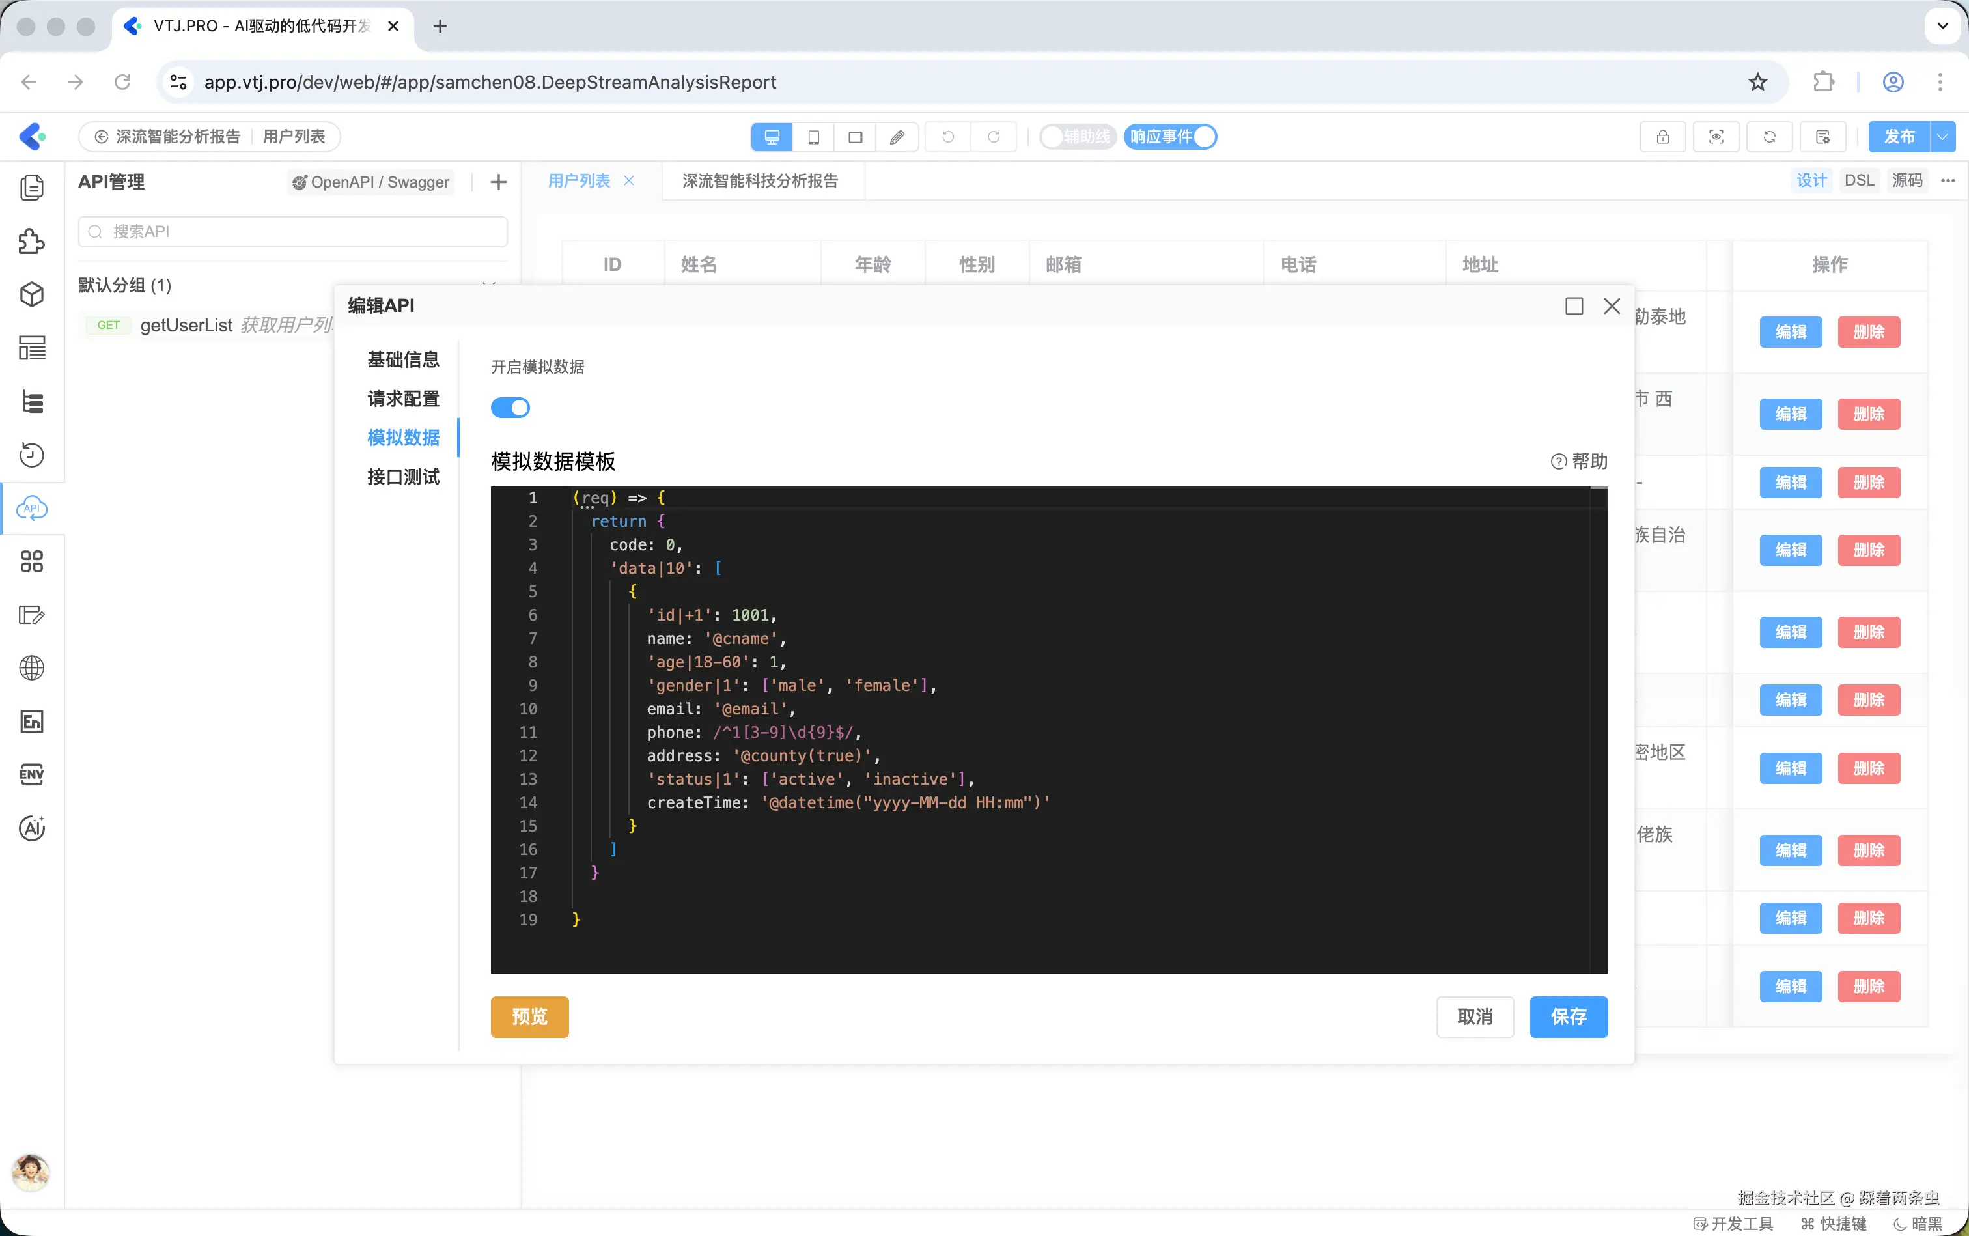Save the API with 保存 button
Screen dimensions: 1969x1236
click(x=1568, y=1016)
